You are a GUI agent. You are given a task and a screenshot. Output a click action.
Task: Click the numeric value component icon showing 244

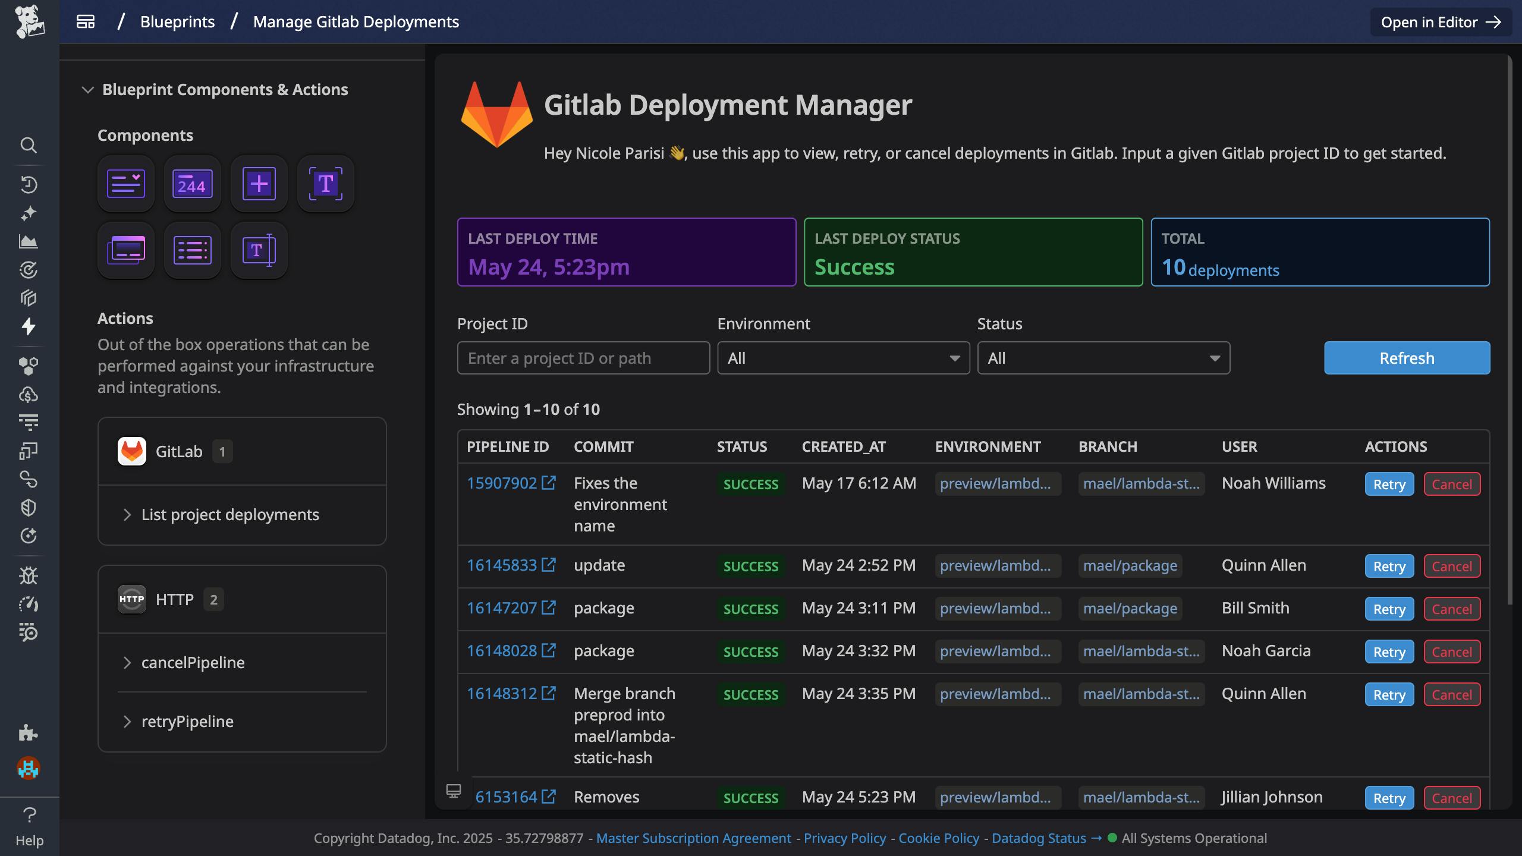tap(192, 184)
